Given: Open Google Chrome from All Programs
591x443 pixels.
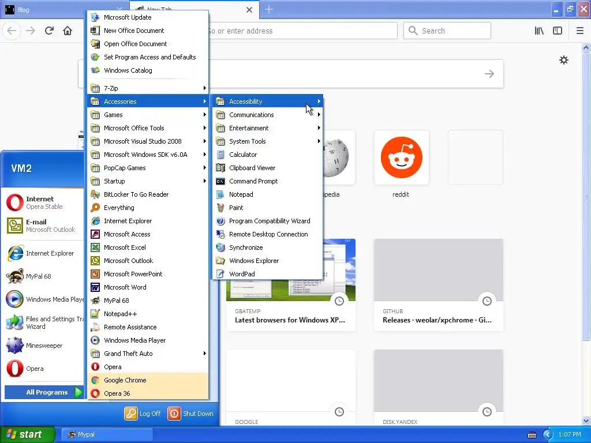Looking at the screenshot, I should [x=148, y=380].
